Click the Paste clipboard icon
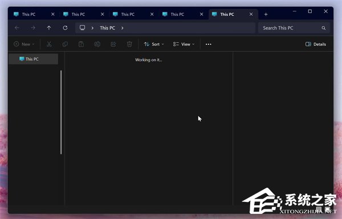The image size is (342, 219). point(81,44)
